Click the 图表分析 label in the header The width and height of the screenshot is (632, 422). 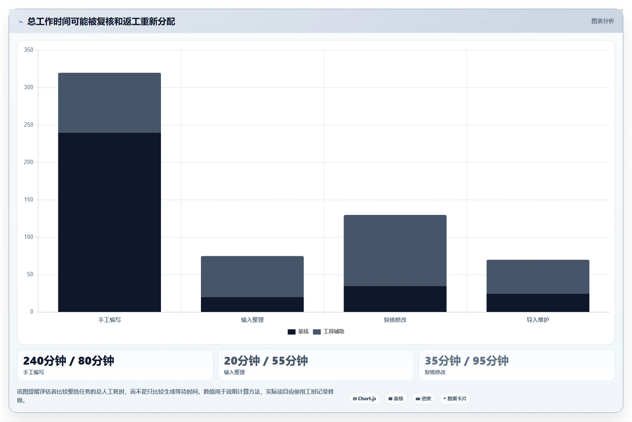602,21
